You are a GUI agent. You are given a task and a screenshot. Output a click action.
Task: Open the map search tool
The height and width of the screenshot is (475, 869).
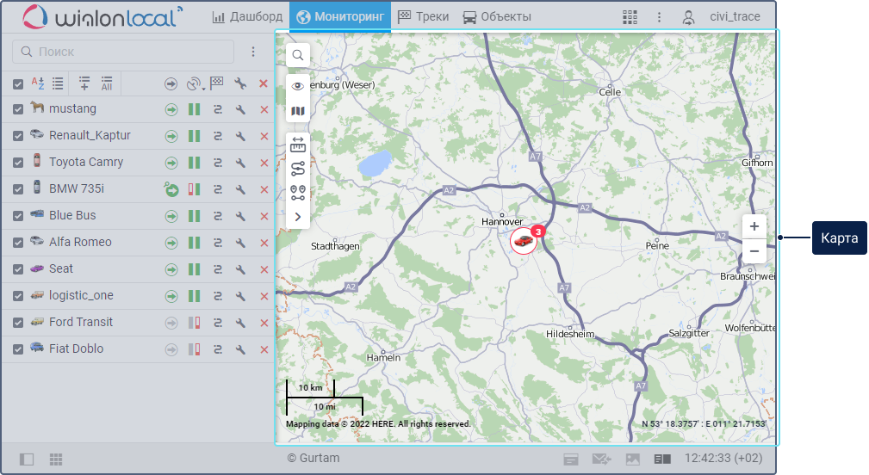pos(297,55)
